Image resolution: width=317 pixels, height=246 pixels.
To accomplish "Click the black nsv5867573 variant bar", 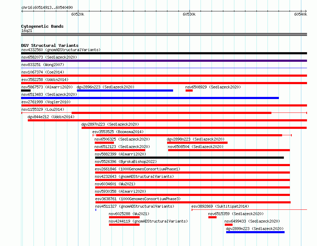I will (x=26, y=91).
